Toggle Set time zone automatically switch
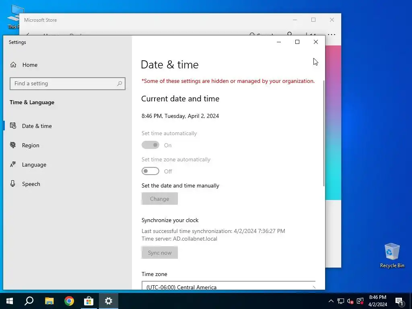Image resolution: width=412 pixels, height=309 pixels. [x=150, y=171]
